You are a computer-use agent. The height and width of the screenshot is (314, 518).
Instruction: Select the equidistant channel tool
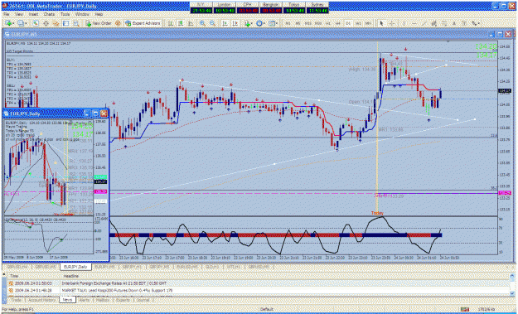coord(433,23)
